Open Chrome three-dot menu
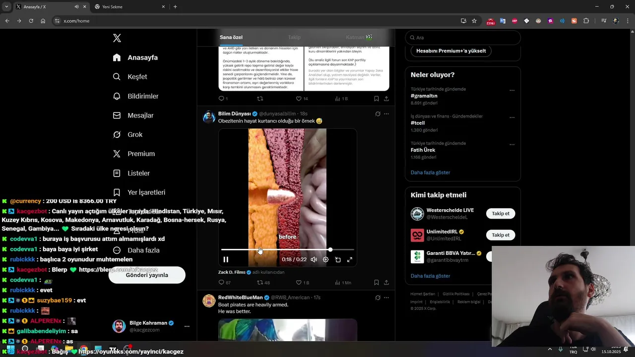Viewport: 635px width, 357px height. (627, 21)
